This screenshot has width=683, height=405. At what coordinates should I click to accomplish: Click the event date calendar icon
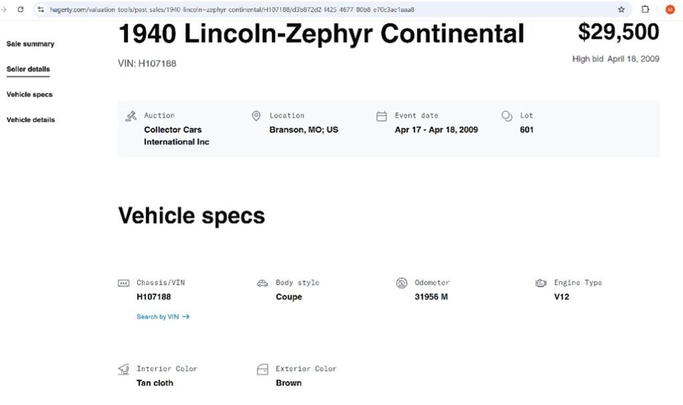tap(382, 116)
